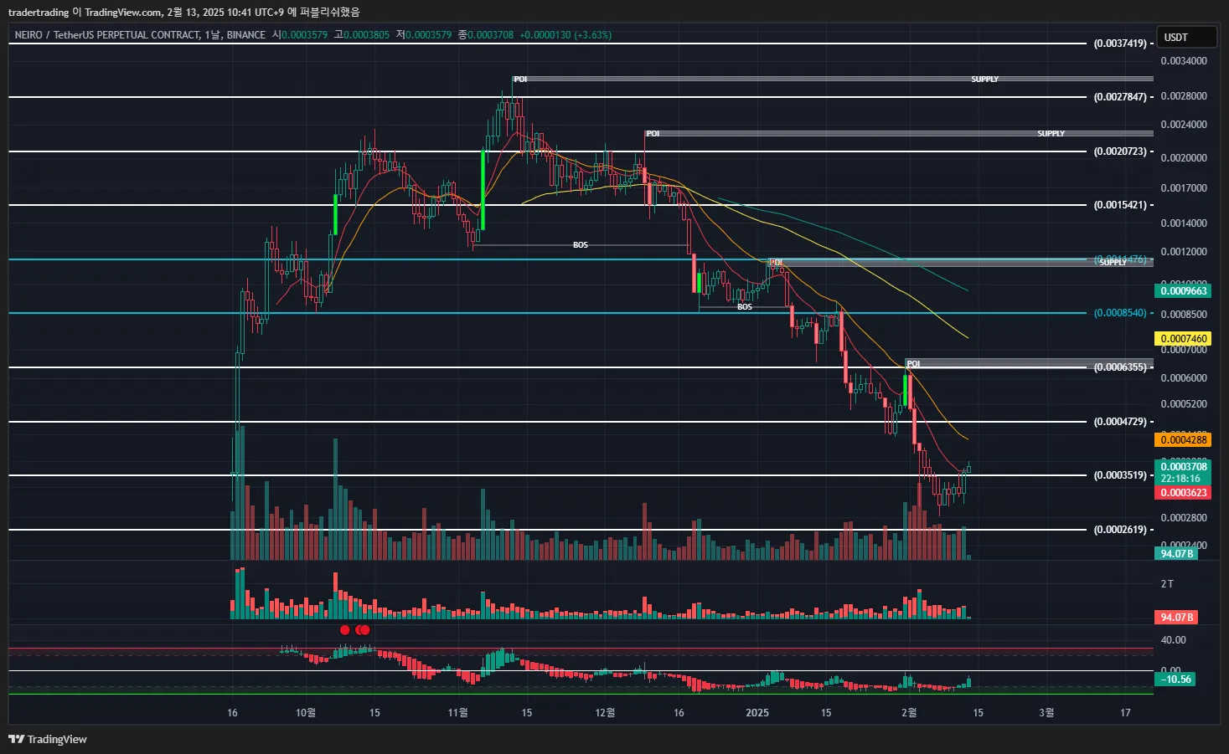Click the 10월 date axis label
1229x754 pixels.
(x=306, y=713)
